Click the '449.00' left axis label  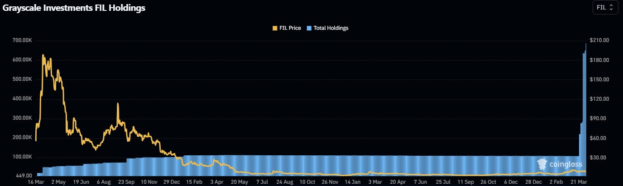click(x=24, y=176)
